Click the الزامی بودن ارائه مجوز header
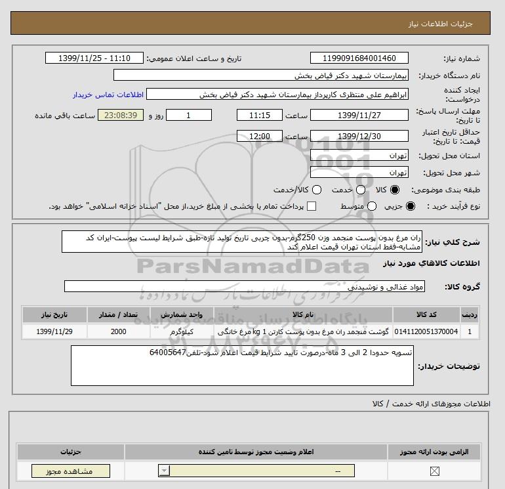505x489 pixels. (x=434, y=452)
